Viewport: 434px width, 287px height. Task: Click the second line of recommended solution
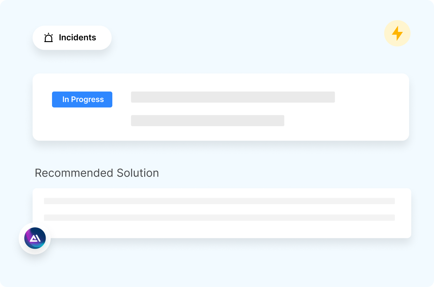pos(219,217)
